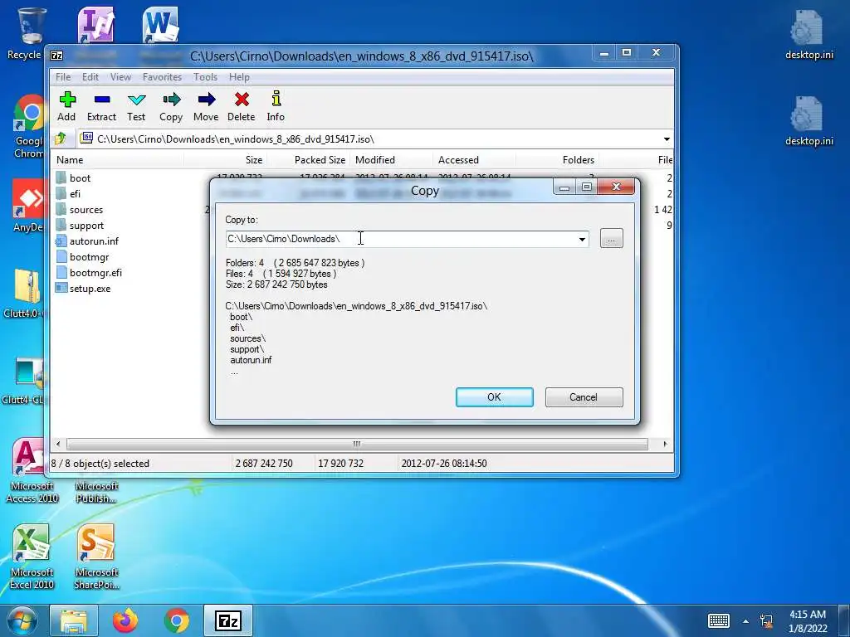Show hidden tray icons arrow
850x637 pixels.
(x=746, y=621)
